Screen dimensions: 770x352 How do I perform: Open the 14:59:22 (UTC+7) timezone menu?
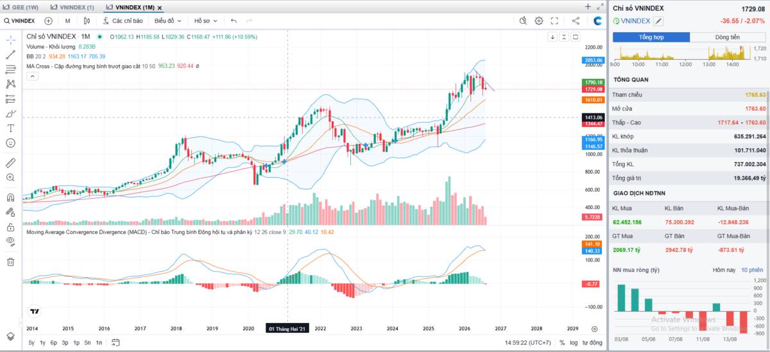(528, 343)
